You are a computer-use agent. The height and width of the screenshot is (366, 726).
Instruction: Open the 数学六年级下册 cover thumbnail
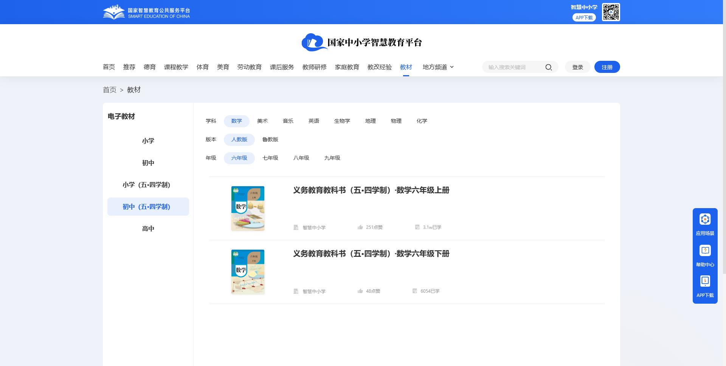pyautogui.click(x=248, y=272)
